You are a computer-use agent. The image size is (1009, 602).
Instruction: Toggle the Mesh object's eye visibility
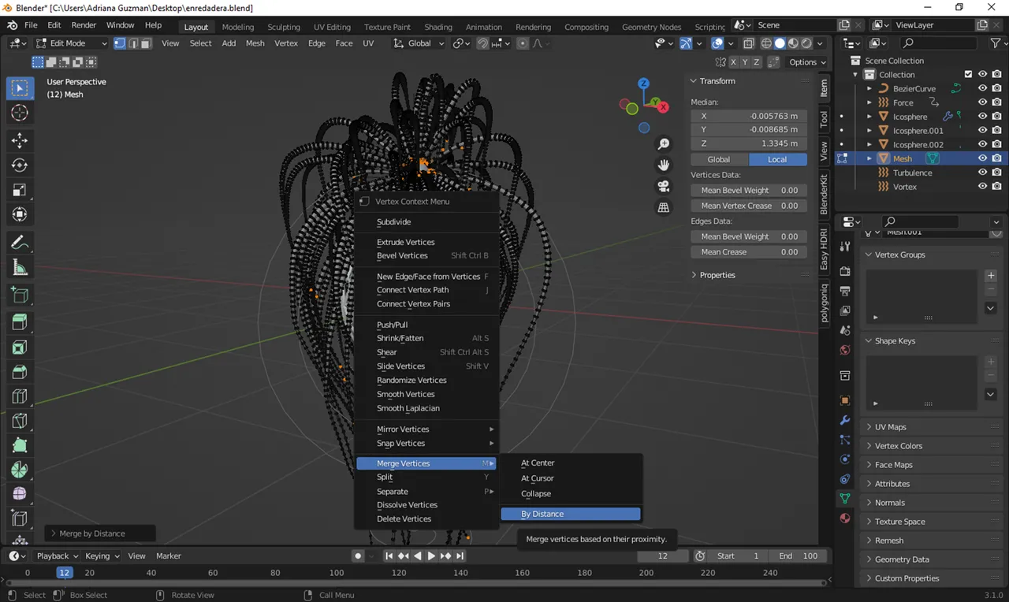coord(982,158)
